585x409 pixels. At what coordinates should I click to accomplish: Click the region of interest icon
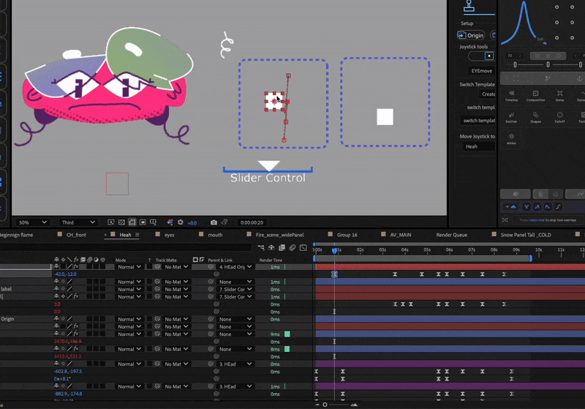[x=143, y=222]
